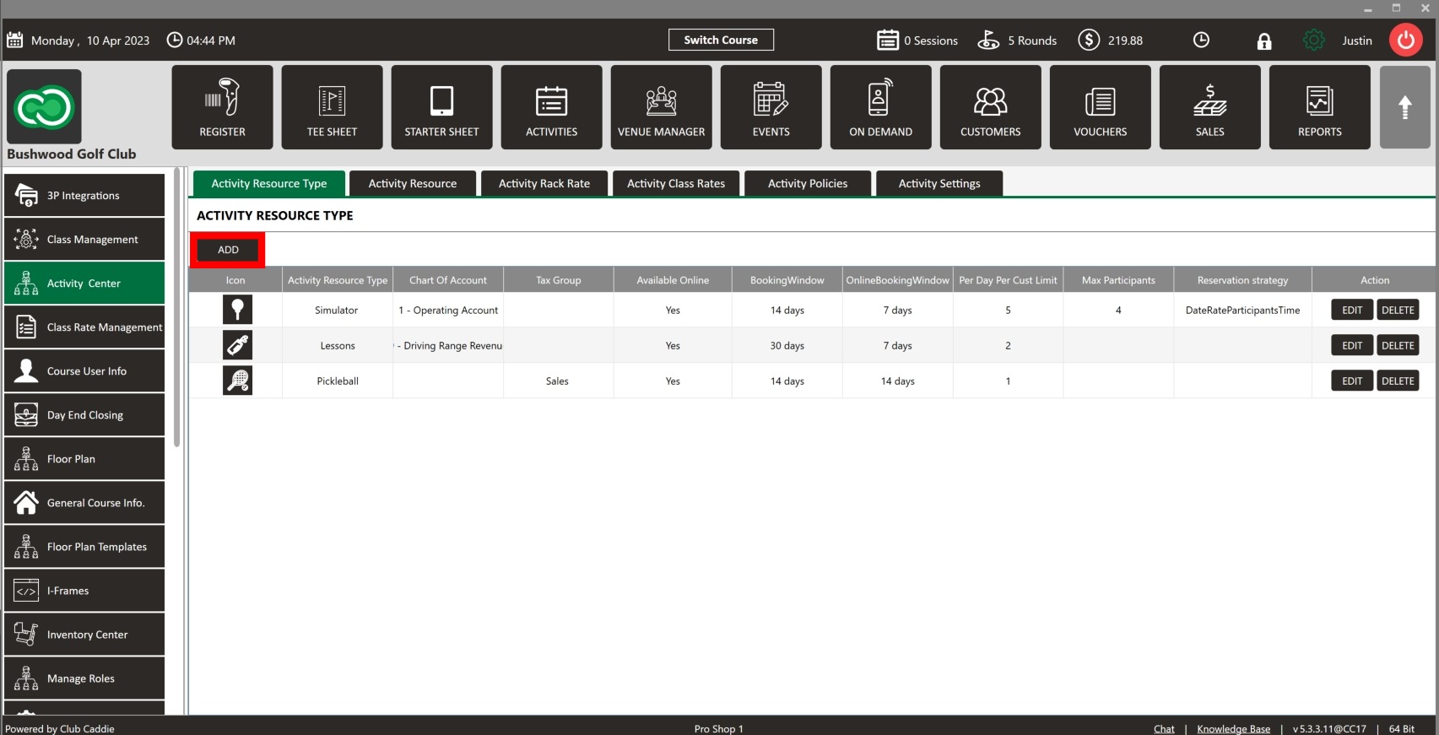Click the lock screen padlock icon
1439x735 pixels.
coord(1263,41)
